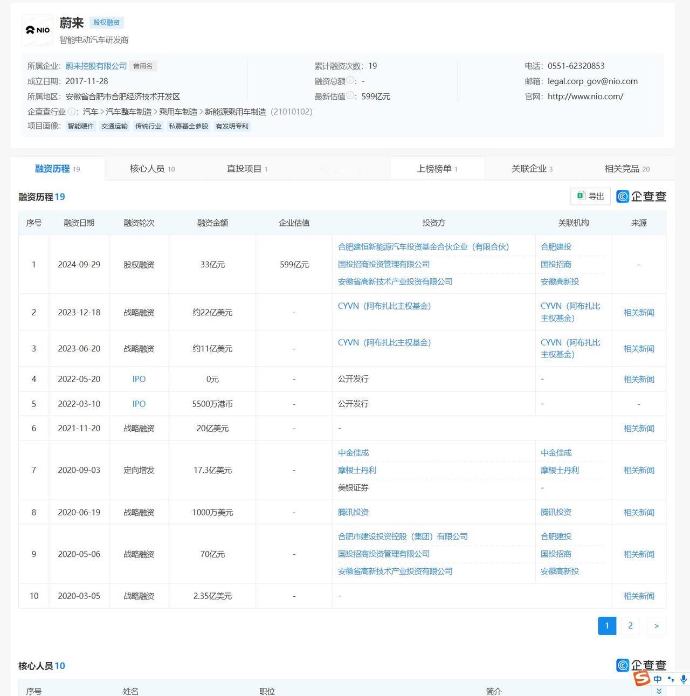Open 相关新闻 for the 2021-11-20 round
690x696 pixels.
(639, 429)
